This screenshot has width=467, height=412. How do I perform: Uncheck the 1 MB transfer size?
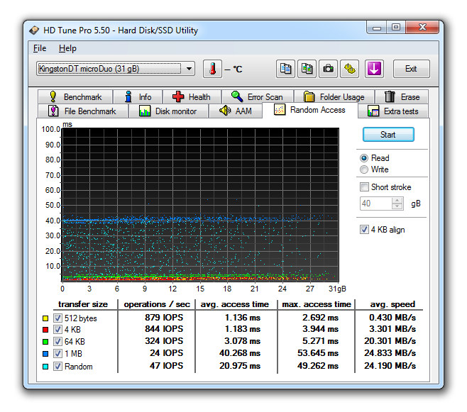point(57,353)
